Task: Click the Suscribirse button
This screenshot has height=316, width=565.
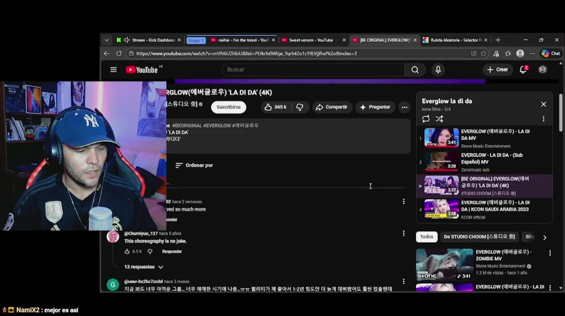Action: coord(228,107)
